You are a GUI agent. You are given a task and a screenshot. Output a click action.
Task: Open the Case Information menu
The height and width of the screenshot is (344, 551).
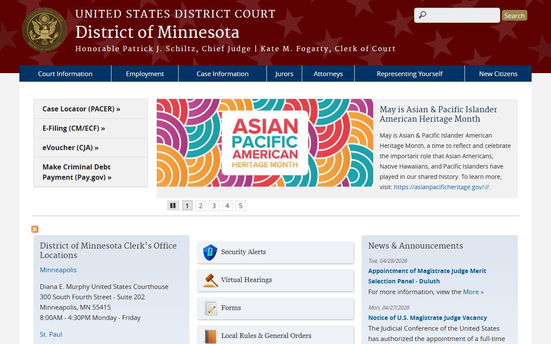click(x=223, y=74)
